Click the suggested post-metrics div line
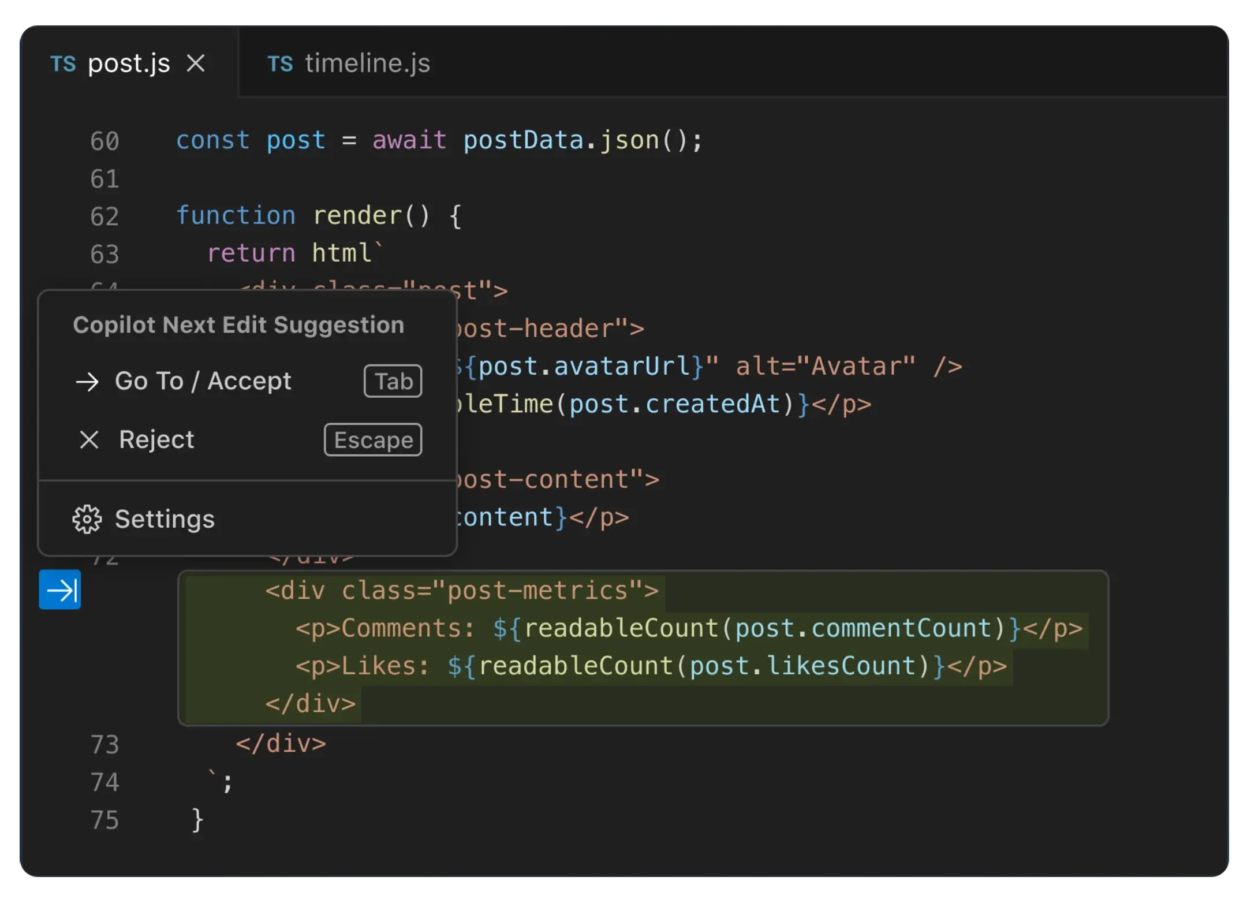Image resolution: width=1247 pixels, height=903 pixels. click(x=461, y=591)
